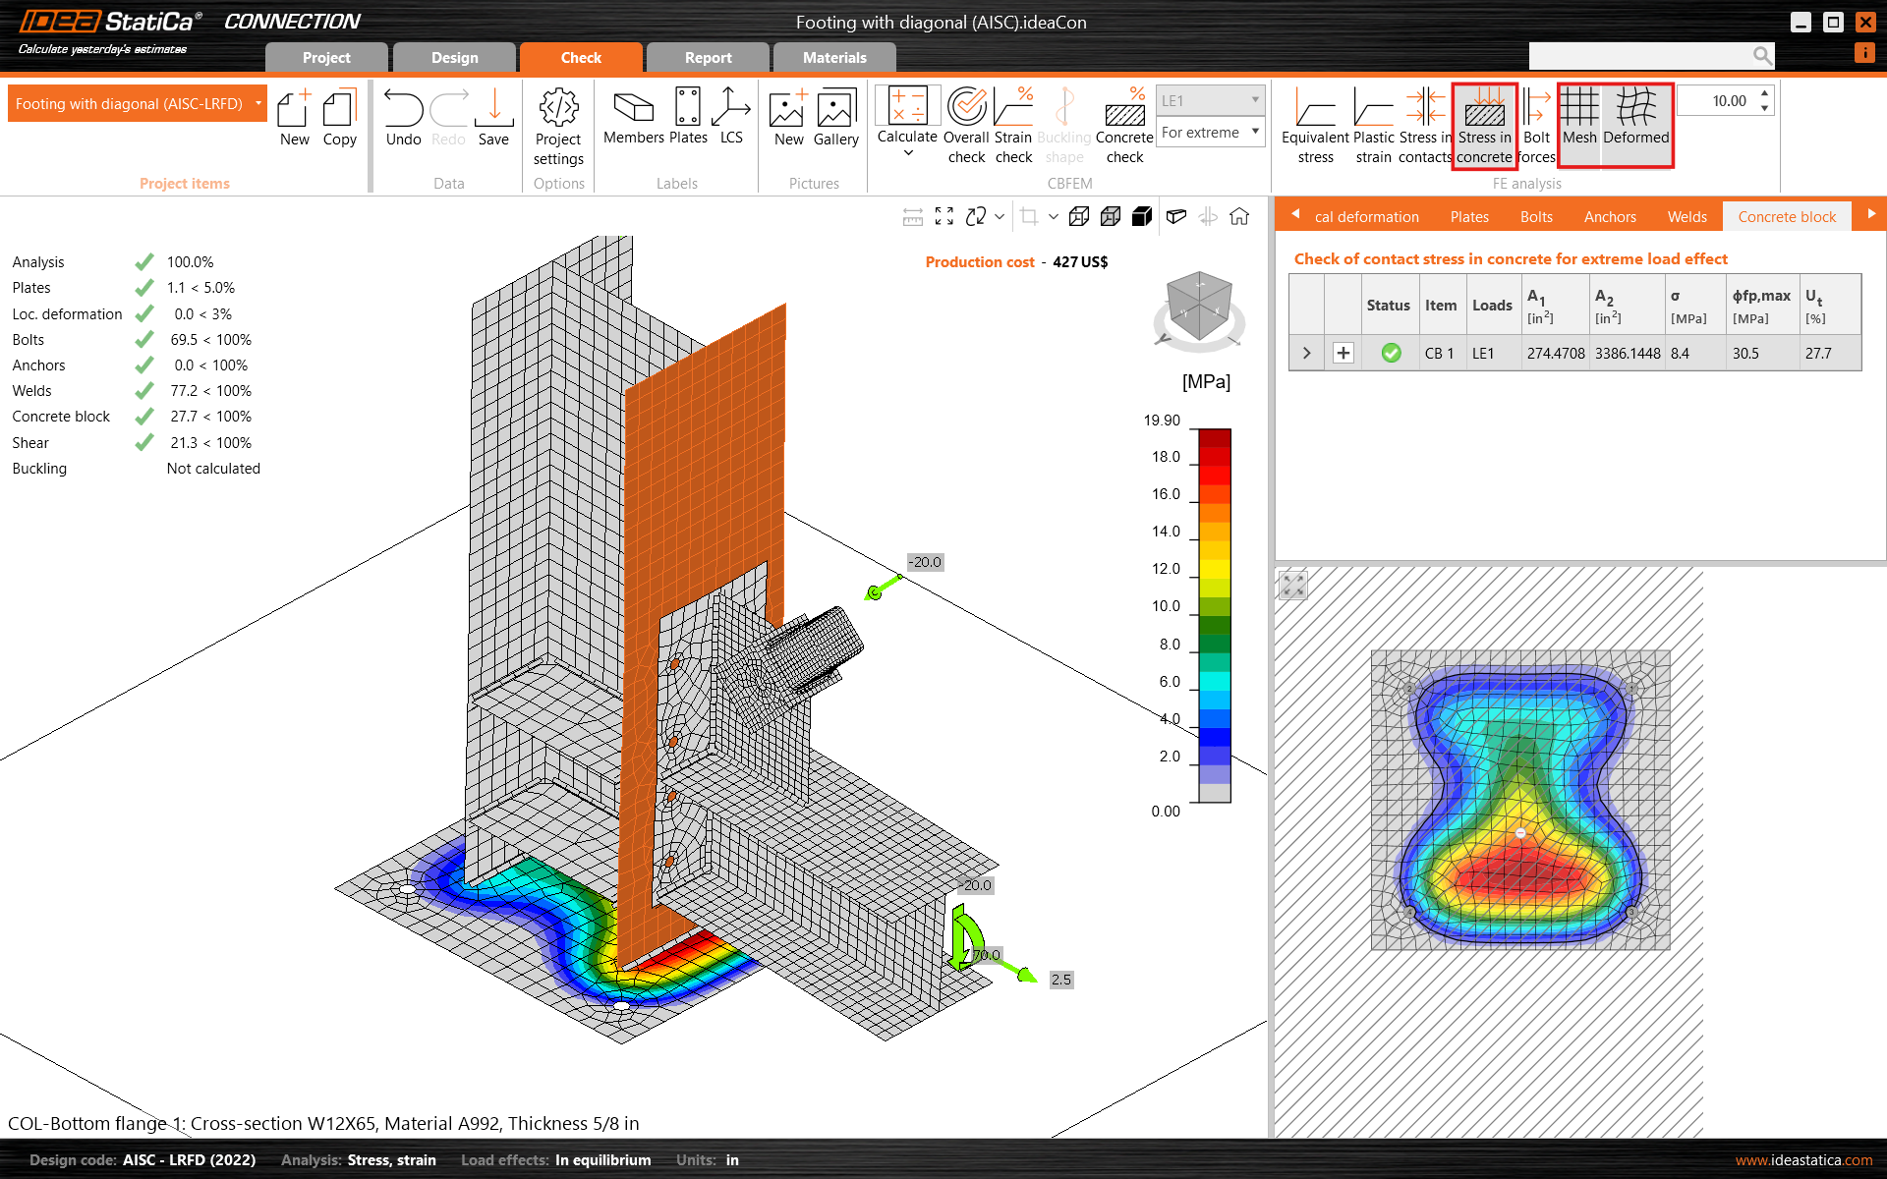1887x1179 pixels.
Task: Open the ideastatica.com website link
Action: (x=1803, y=1160)
